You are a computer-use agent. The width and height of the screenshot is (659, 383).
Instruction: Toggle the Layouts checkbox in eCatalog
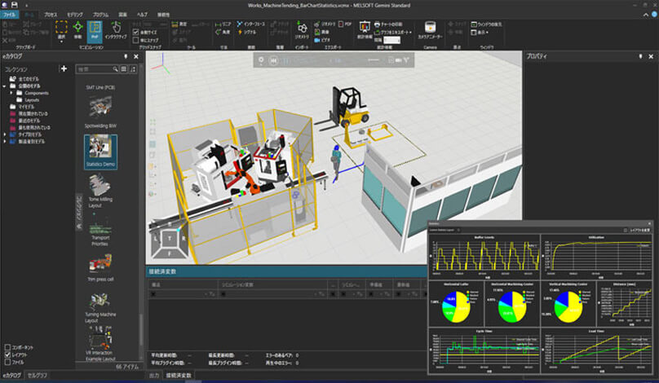(x=8, y=354)
